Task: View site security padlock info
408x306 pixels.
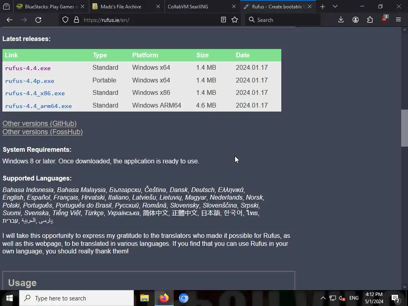Action: pos(76,20)
